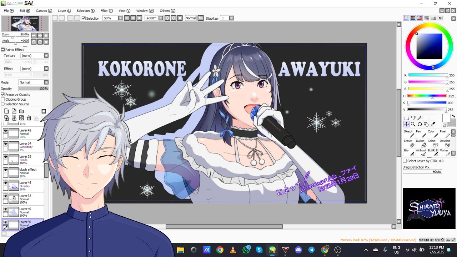Delete layer with the trash icon
Screen dimensions: 457x257
[29, 118]
